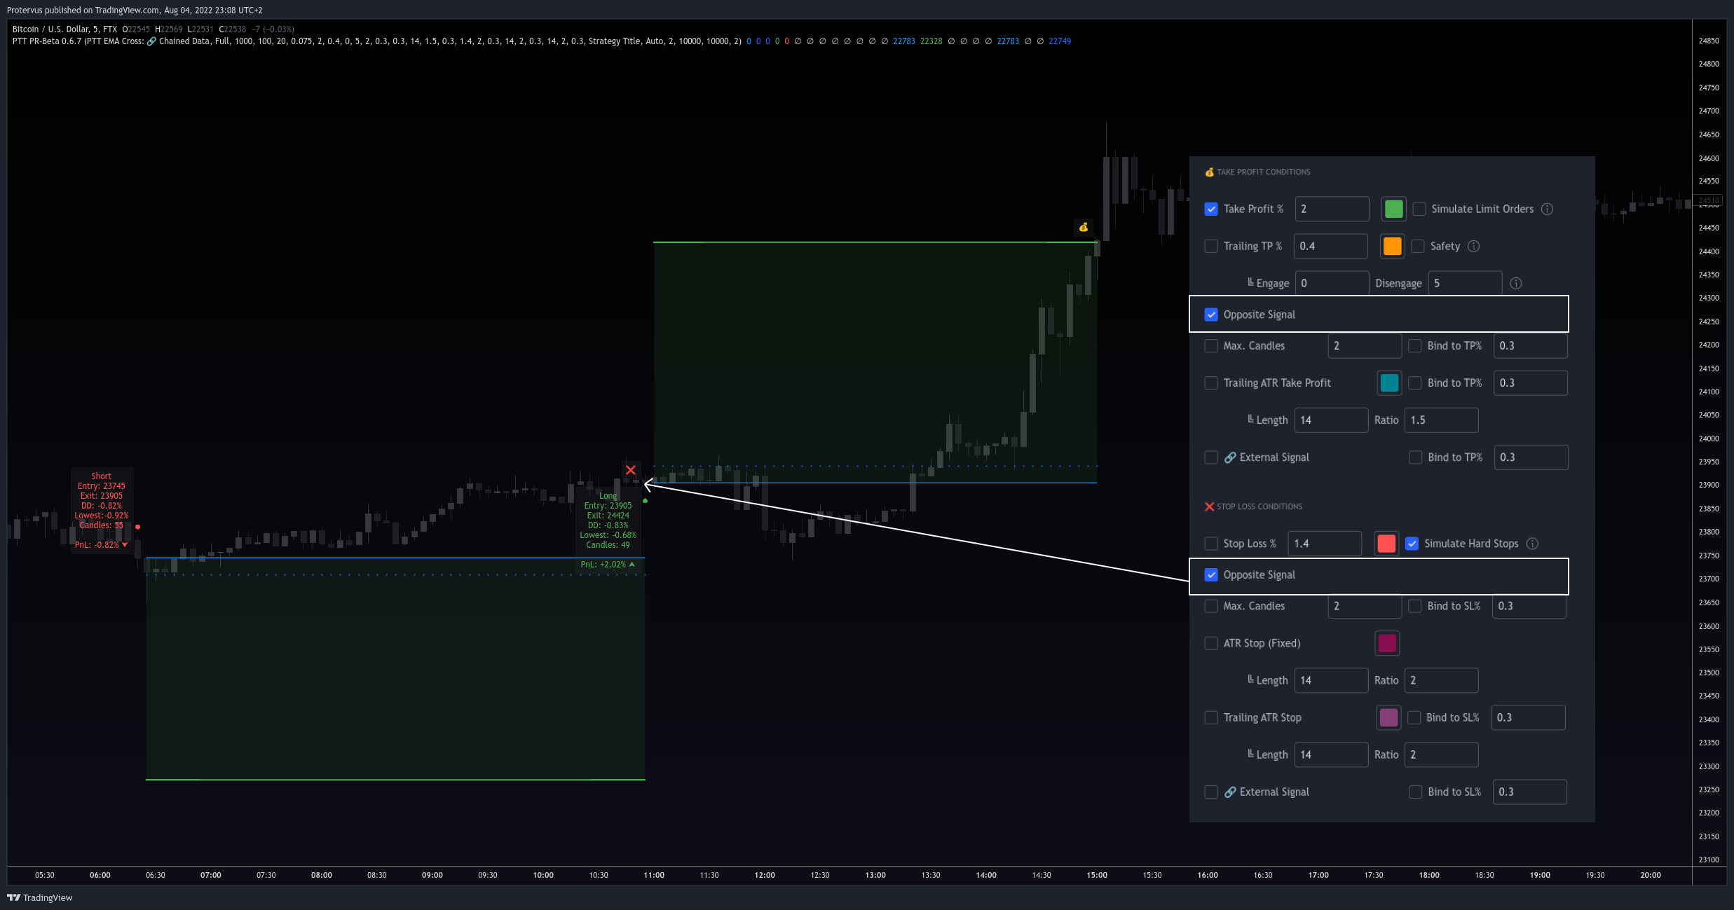This screenshot has width=1734, height=910.
Task: Enable Simulate Limit Orders checkbox
Action: (1419, 209)
